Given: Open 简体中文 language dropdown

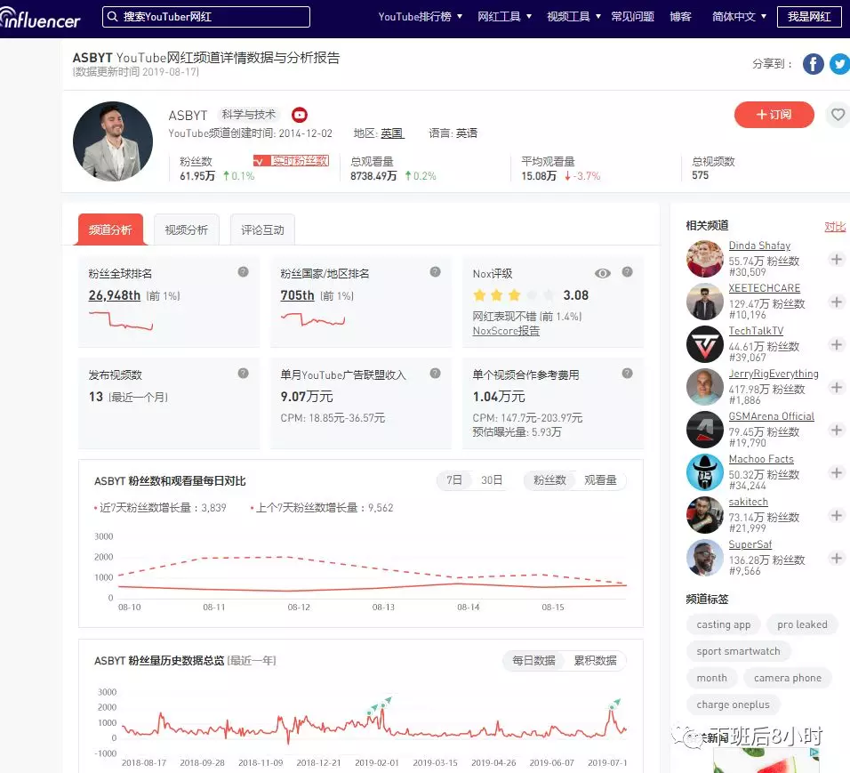Looking at the screenshot, I should [739, 17].
